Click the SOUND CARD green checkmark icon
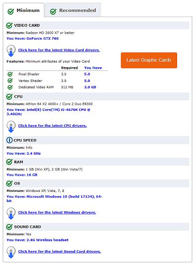This screenshot has width=195, height=266. tap(9, 226)
